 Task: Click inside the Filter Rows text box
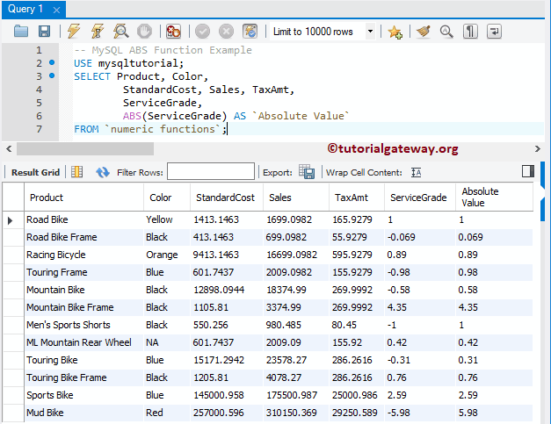pyautogui.click(x=210, y=172)
